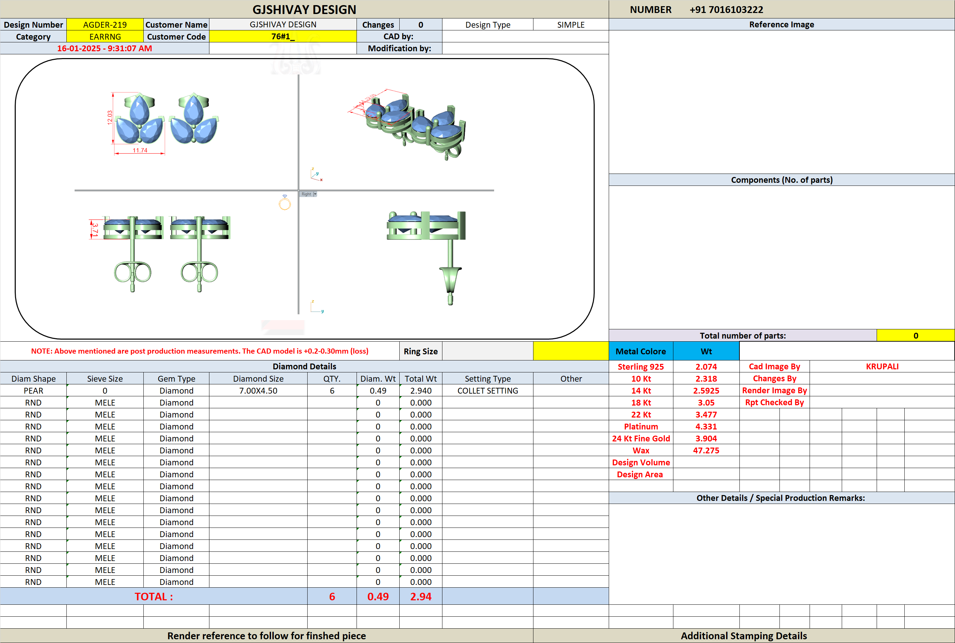Click the yellow cell beside Ring Size
The width and height of the screenshot is (955, 643).
pos(571,351)
